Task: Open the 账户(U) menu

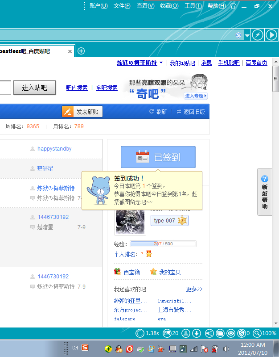Action: tap(98, 6)
